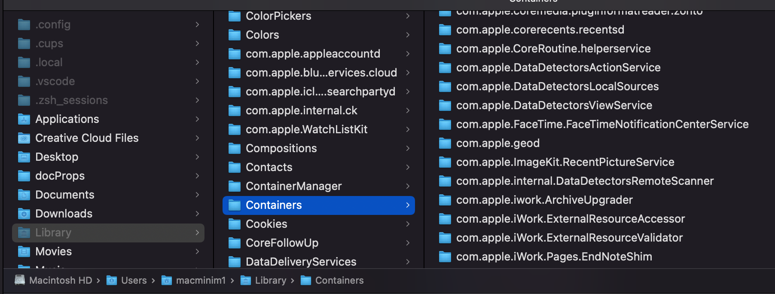Click the ColorPickers folder icon
The width and height of the screenshot is (775, 294).
click(235, 16)
